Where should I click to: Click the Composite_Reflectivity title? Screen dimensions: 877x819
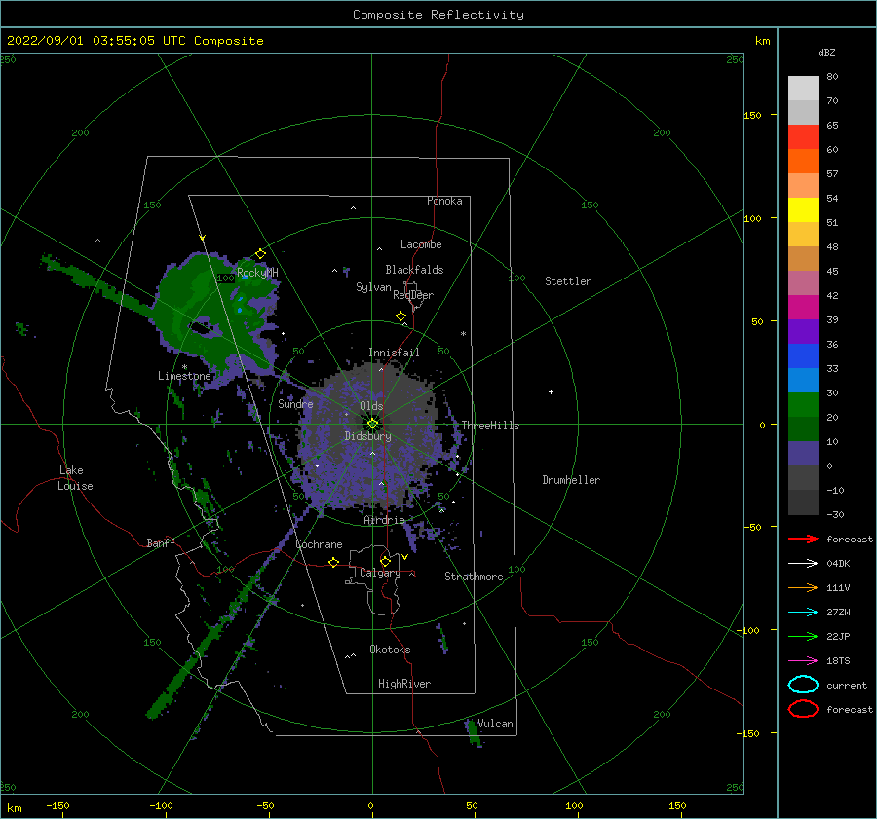tap(438, 15)
